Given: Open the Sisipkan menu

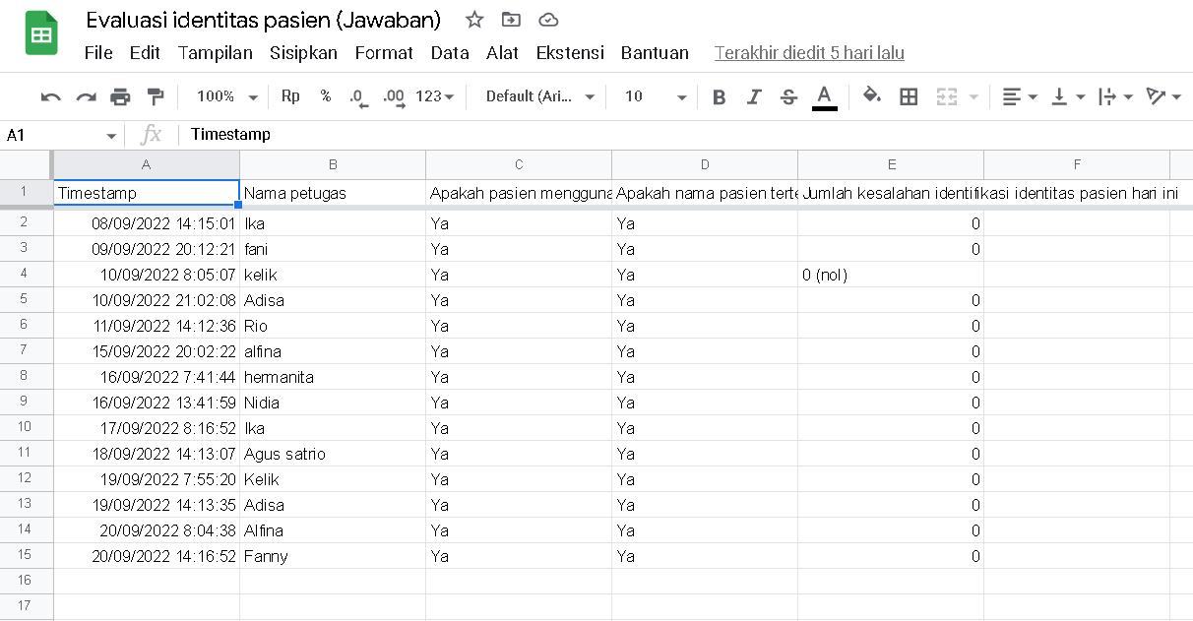Looking at the screenshot, I should click(x=303, y=53).
